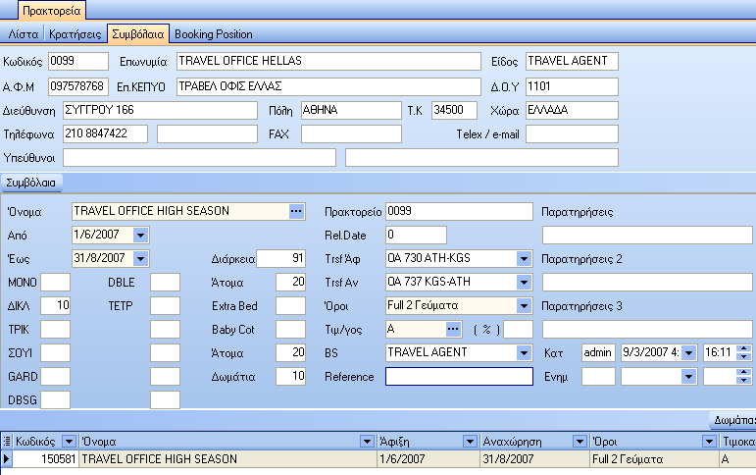Click the Δωμάτια total field showing 10
The width and height of the screenshot is (756, 475).
291,377
